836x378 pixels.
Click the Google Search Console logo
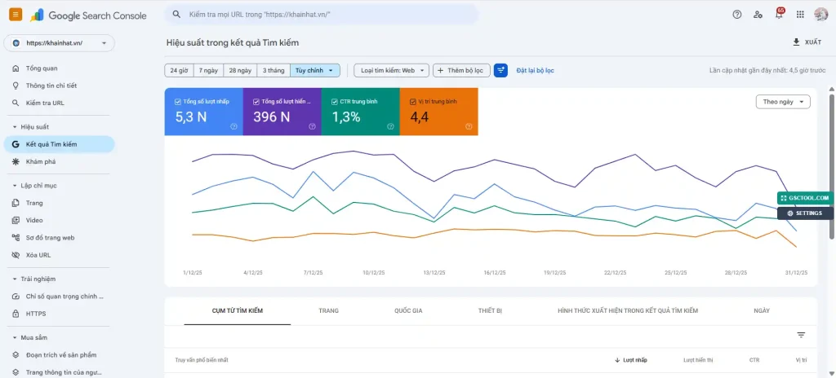tap(88, 15)
